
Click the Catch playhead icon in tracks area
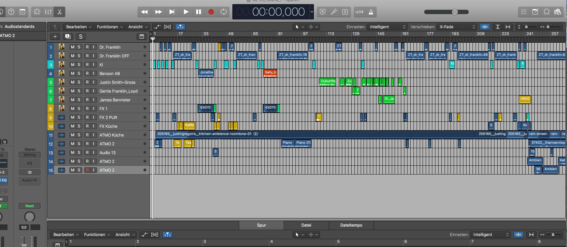pos(180,27)
